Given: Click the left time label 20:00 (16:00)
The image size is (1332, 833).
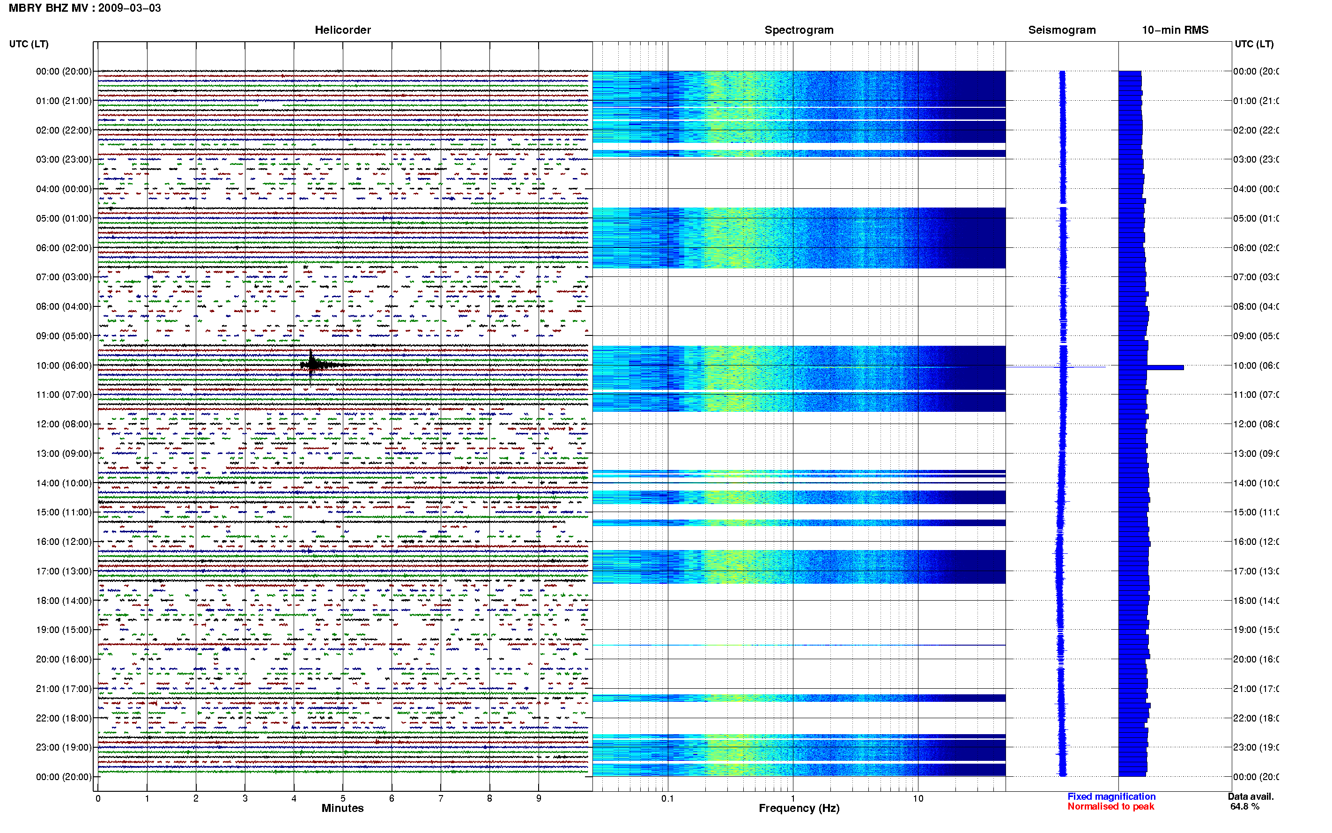Looking at the screenshot, I should (64, 660).
